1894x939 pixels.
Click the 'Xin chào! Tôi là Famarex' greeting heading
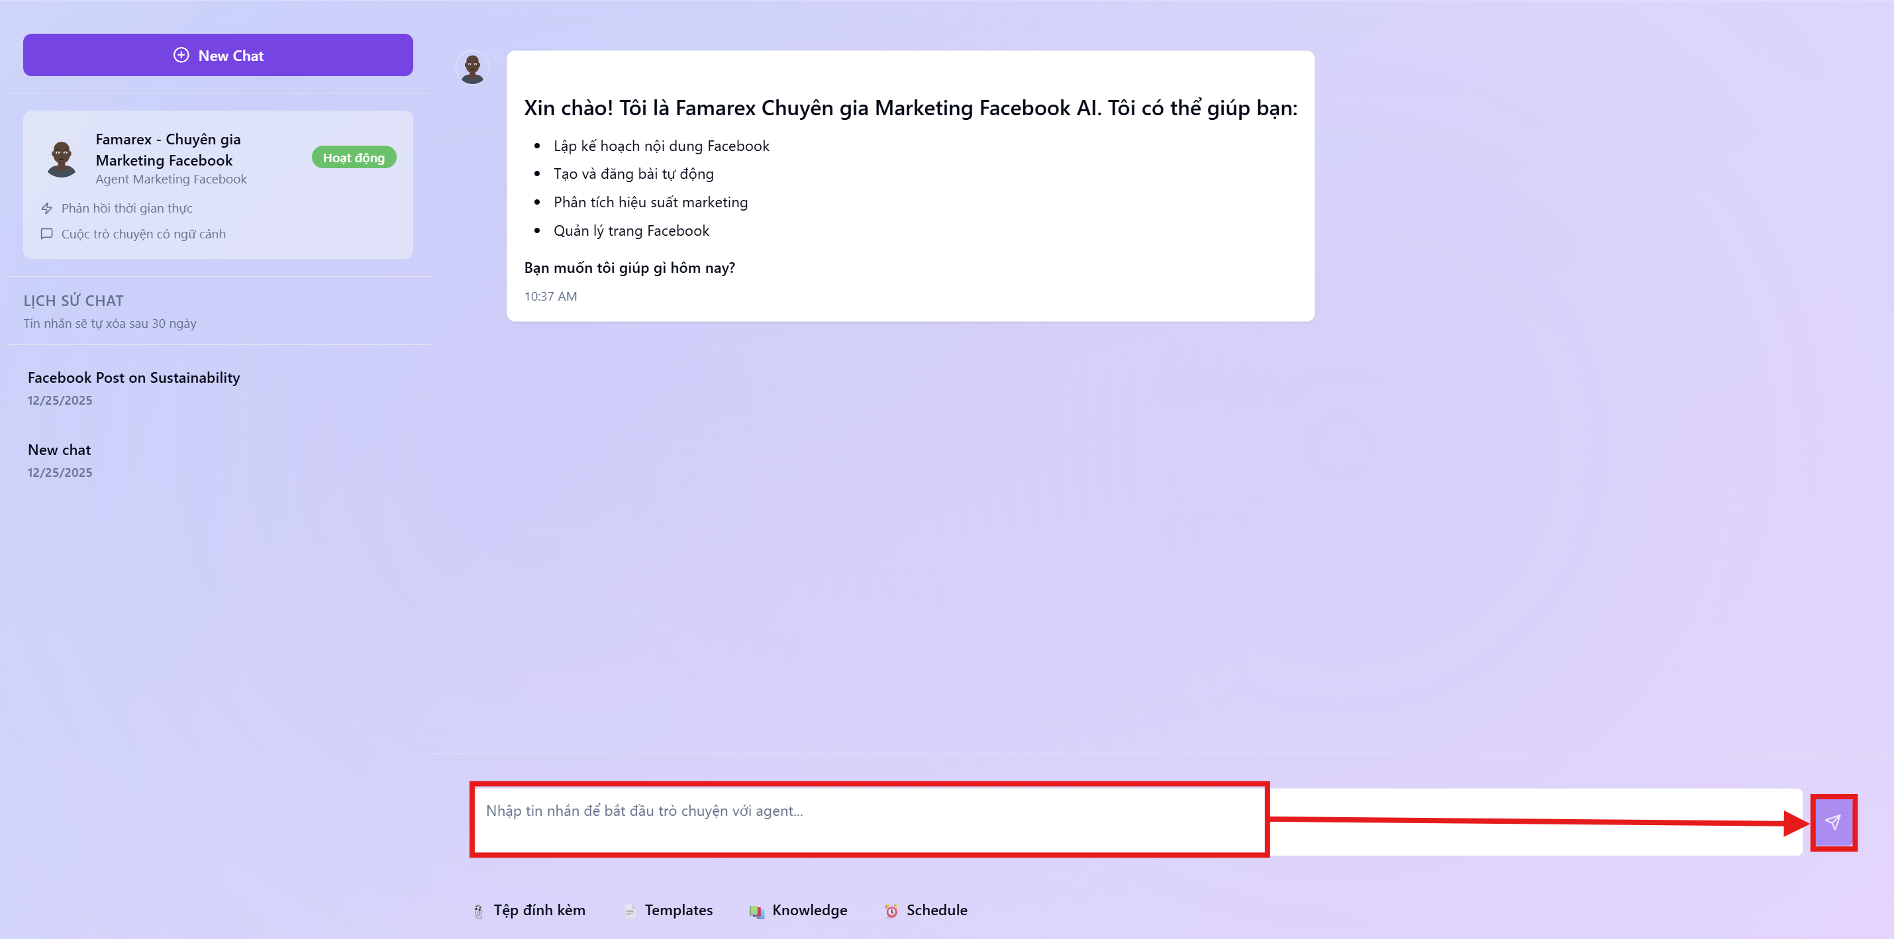tap(910, 108)
